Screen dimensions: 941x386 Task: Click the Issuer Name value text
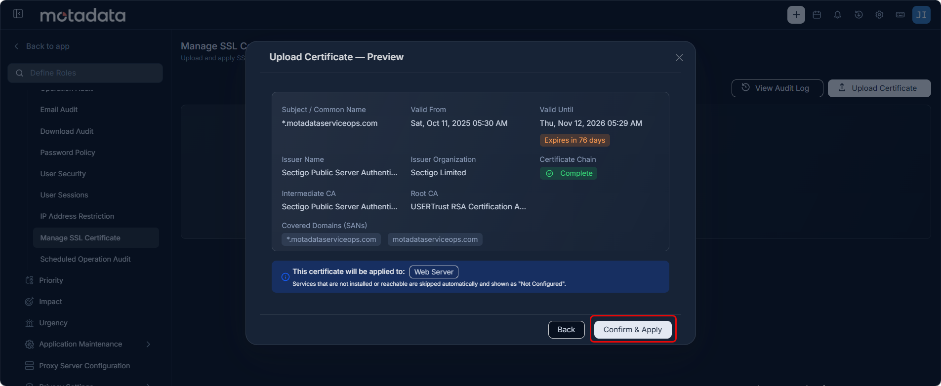339,173
